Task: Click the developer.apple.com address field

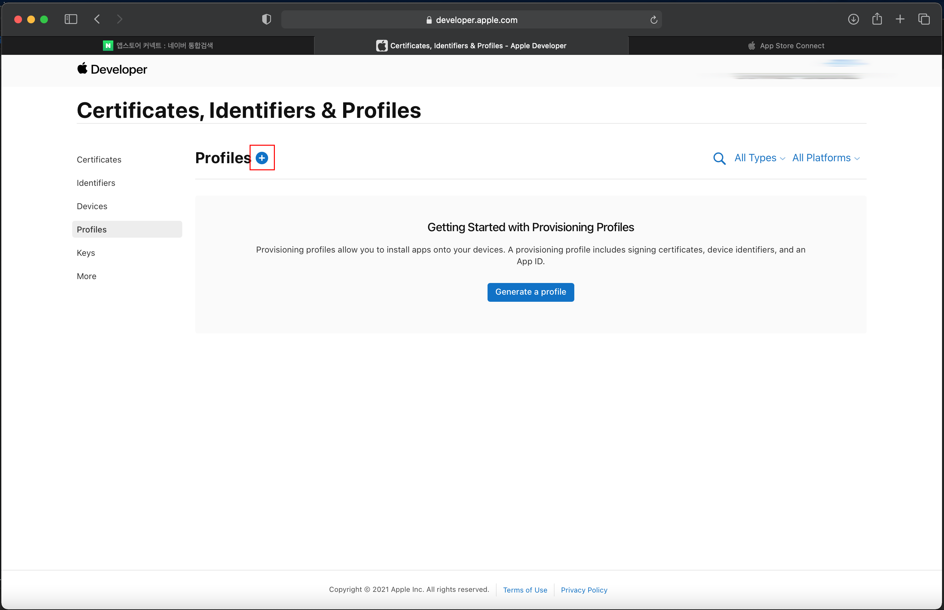Action: [x=471, y=20]
